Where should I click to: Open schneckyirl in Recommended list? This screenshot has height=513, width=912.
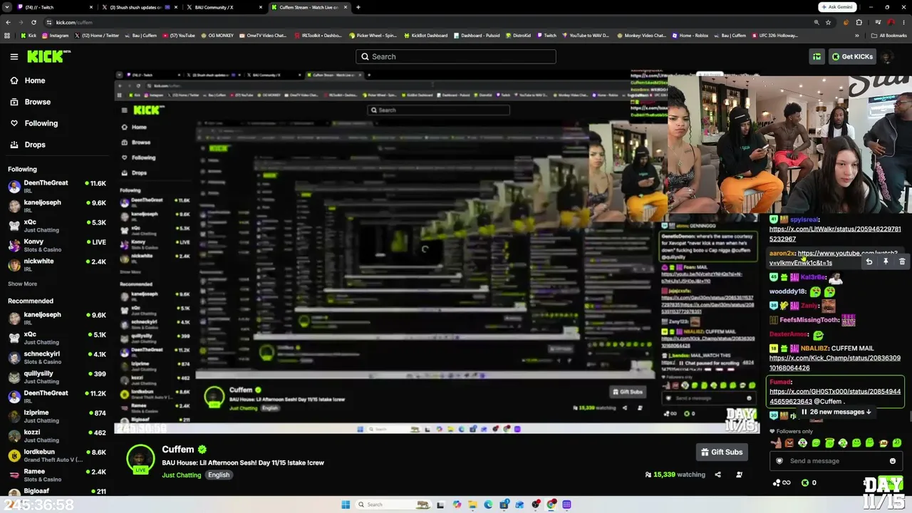57,358
